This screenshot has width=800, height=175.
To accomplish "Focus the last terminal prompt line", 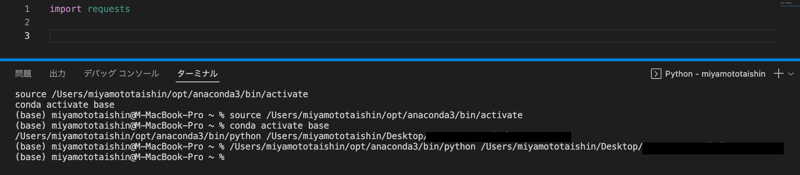I will click(x=120, y=157).
